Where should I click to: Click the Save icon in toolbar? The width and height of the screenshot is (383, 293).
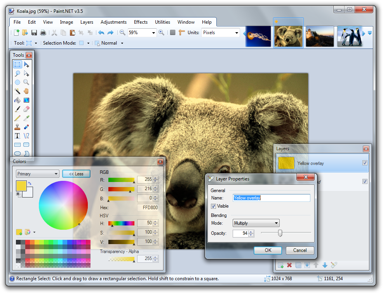tap(34, 33)
